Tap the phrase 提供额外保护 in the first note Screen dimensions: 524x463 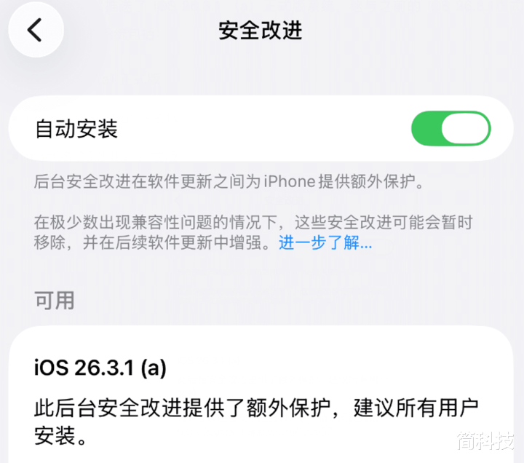[x=367, y=181]
